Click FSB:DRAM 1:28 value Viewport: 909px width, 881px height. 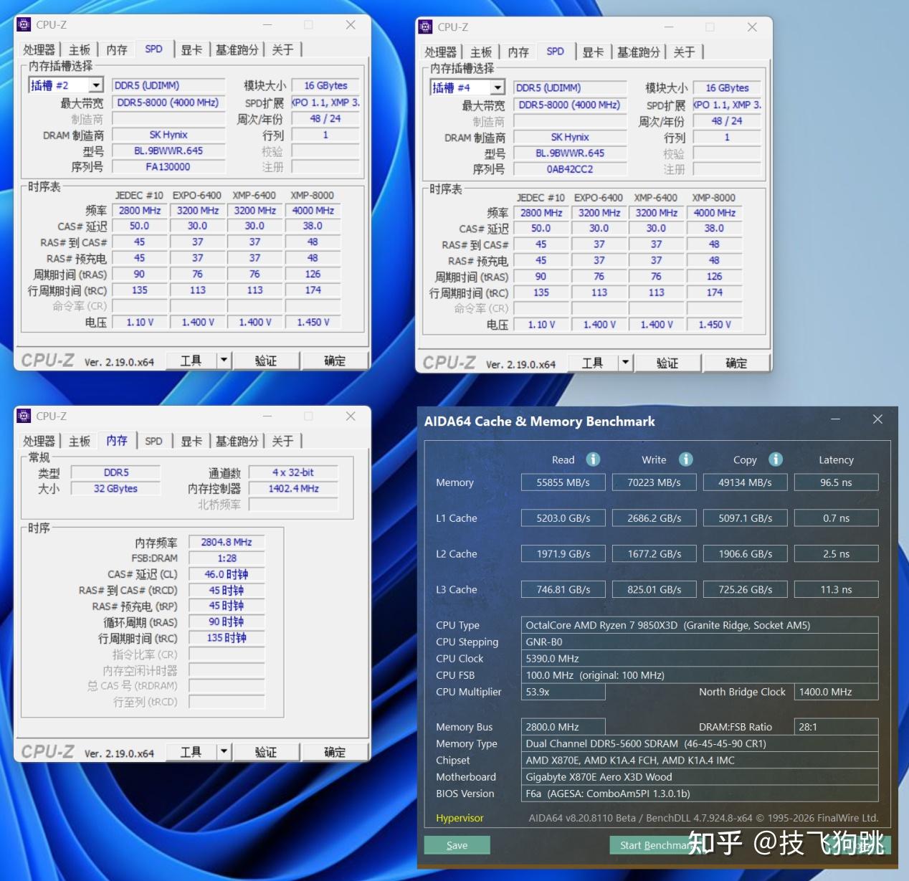(x=227, y=558)
